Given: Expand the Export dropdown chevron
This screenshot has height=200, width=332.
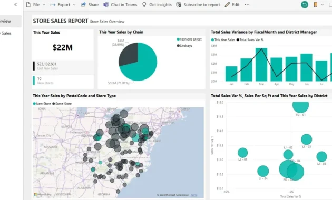Looking at the screenshot, I should coord(74,5).
